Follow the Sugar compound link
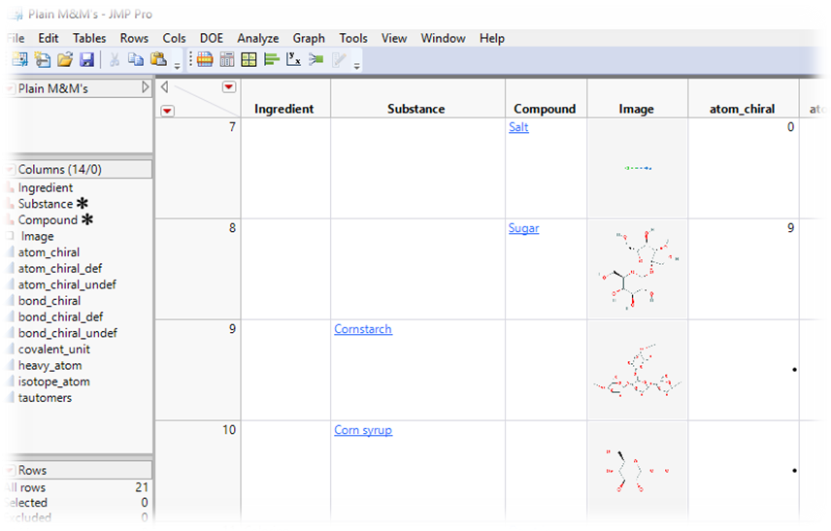831x531 pixels. coord(523,228)
